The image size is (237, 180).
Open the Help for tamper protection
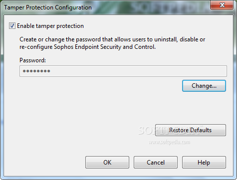tap(204, 162)
